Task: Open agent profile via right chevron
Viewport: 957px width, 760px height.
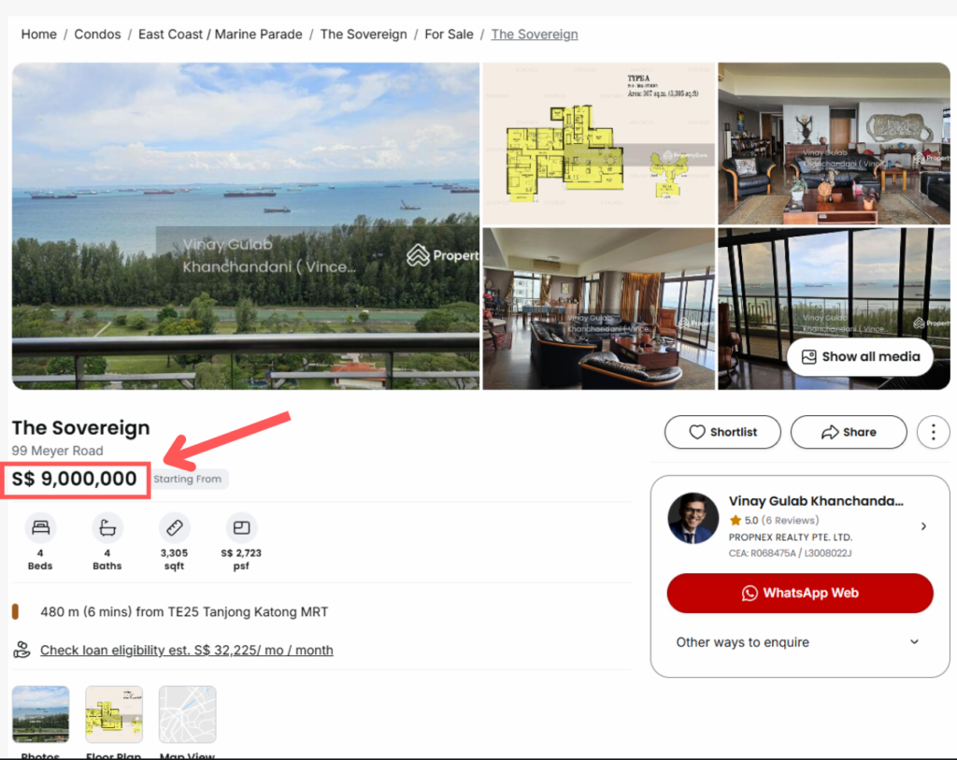Action: click(923, 526)
